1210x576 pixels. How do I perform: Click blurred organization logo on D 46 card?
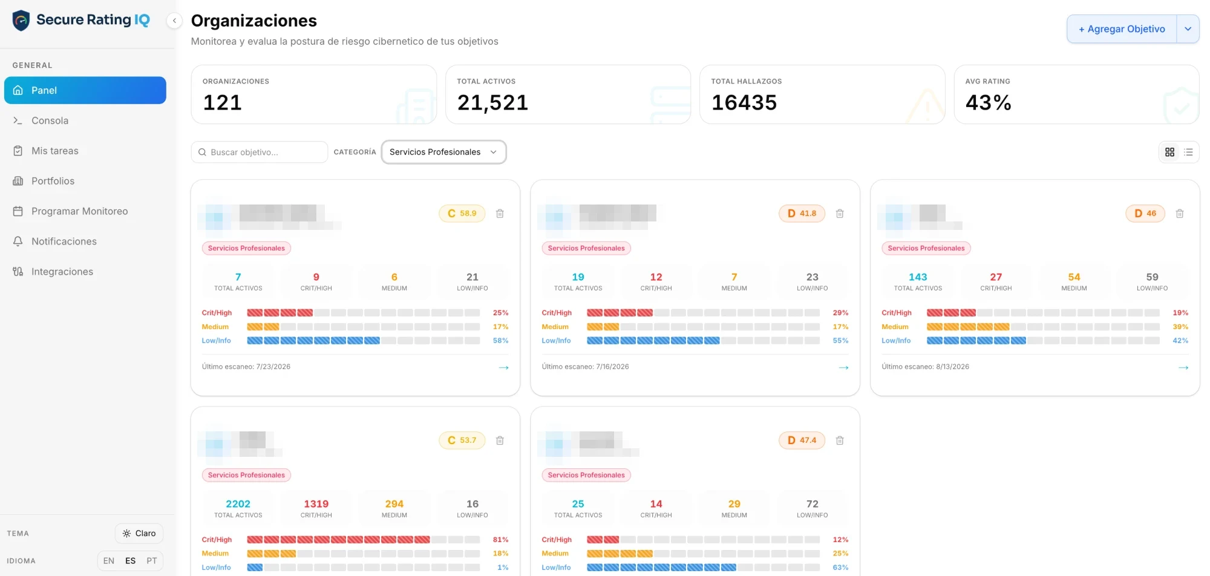pyautogui.click(x=894, y=217)
